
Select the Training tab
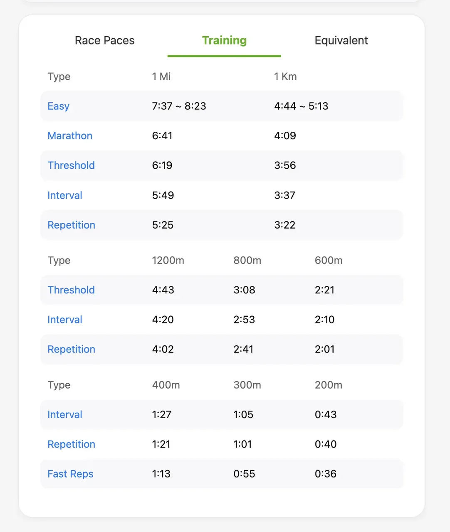pos(224,40)
